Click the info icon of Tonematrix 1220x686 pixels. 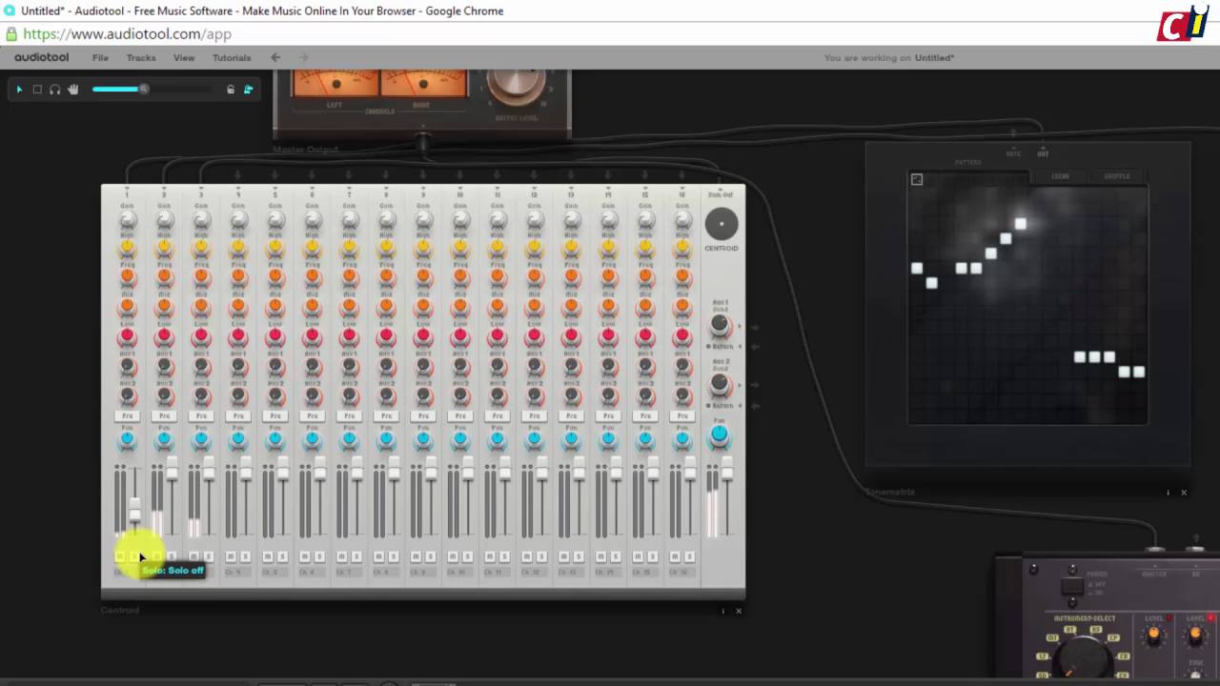click(x=1168, y=493)
